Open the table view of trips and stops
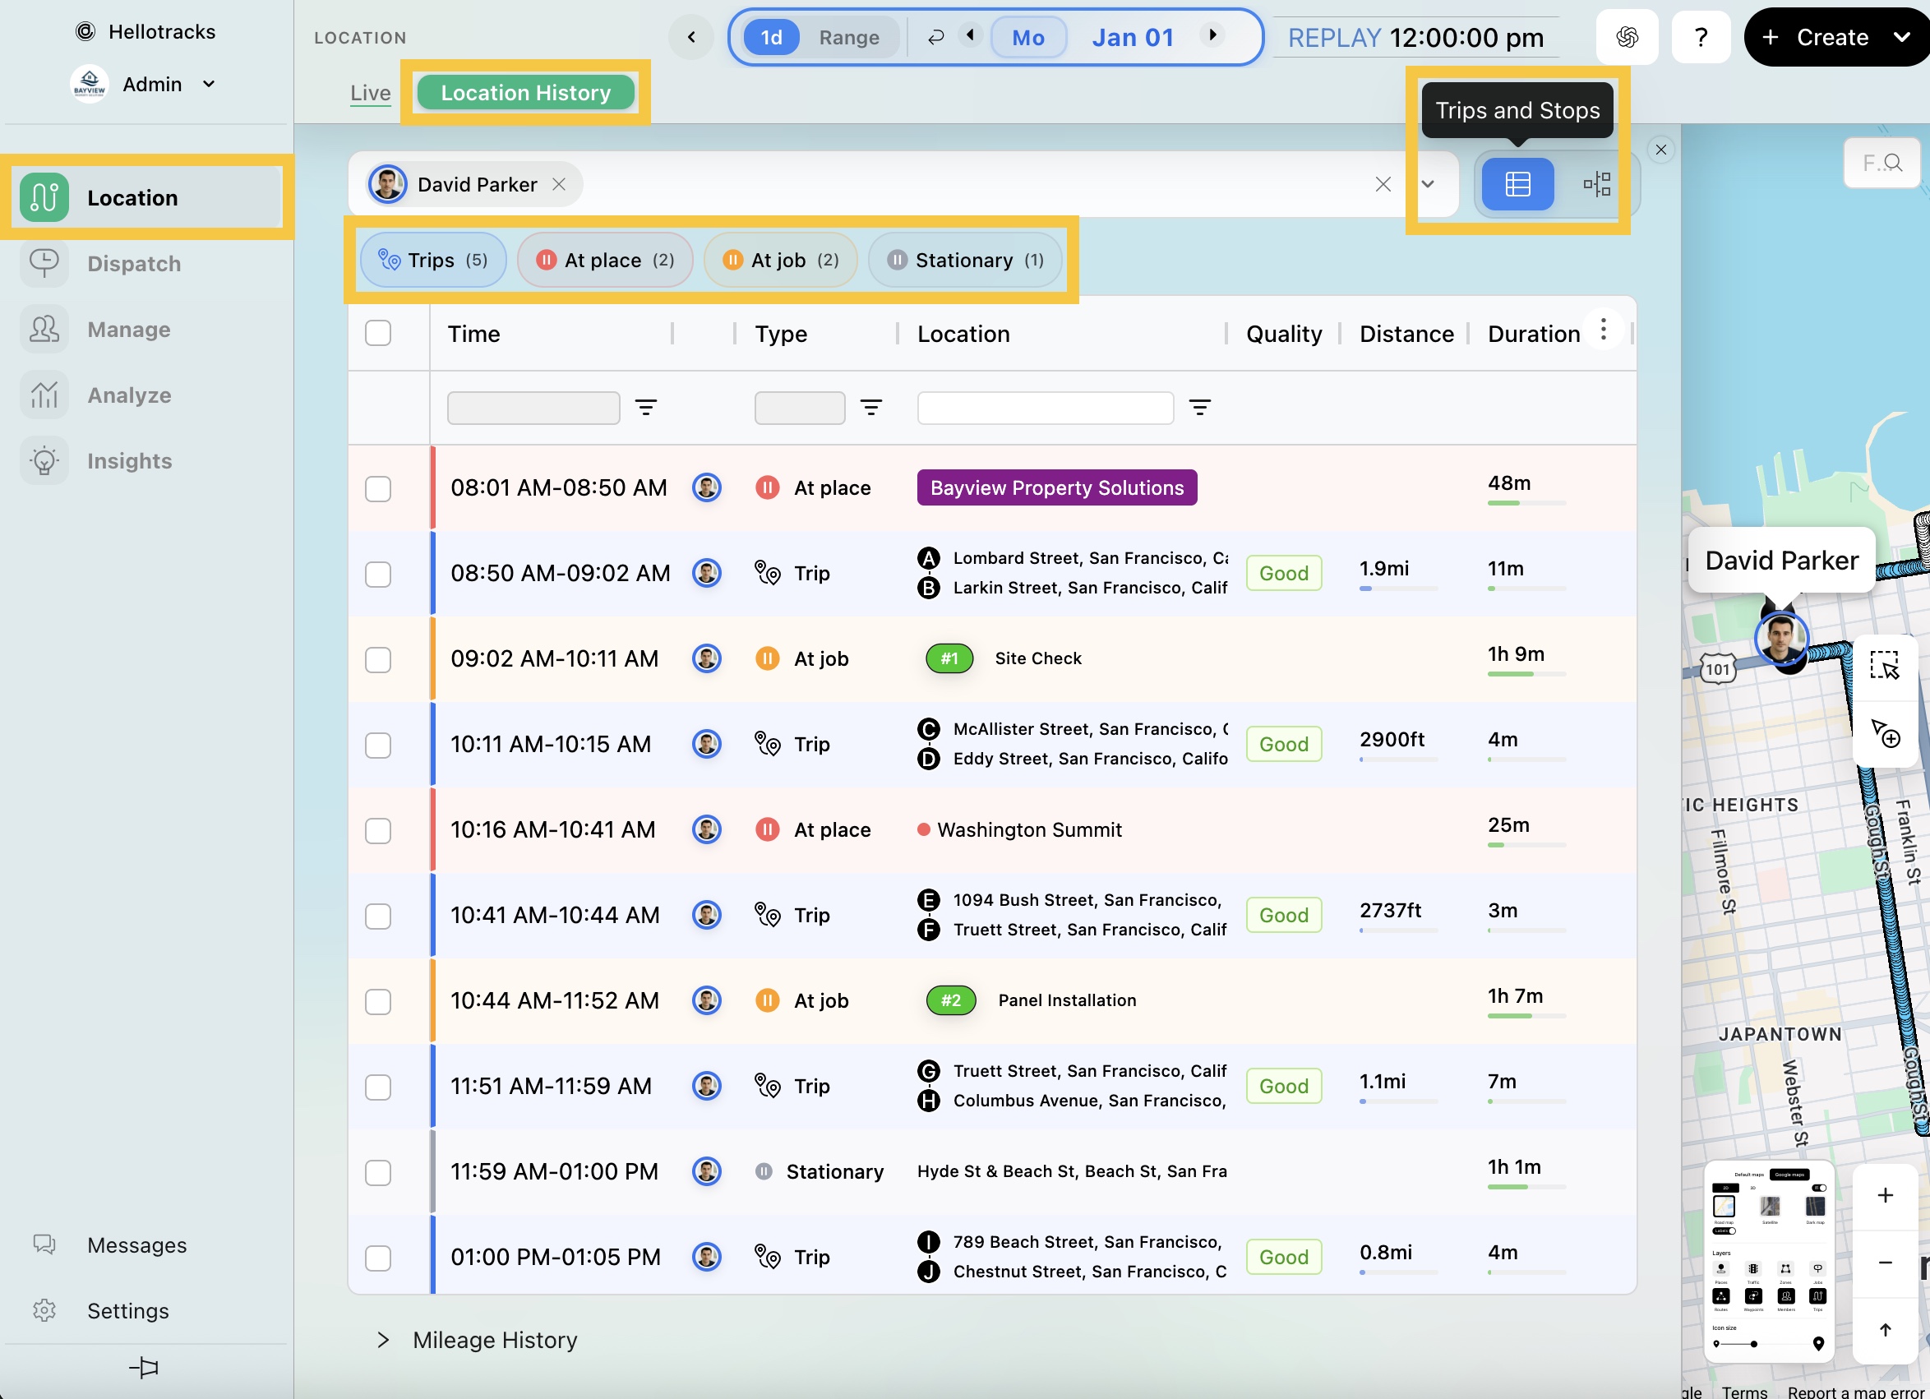This screenshot has height=1399, width=1930. [1517, 184]
